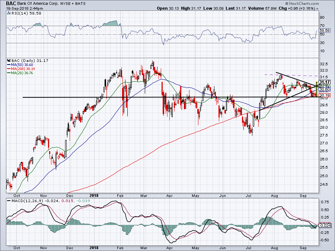
Task: Click the NYSE + BATS exchange label
Action: pos(73,4)
